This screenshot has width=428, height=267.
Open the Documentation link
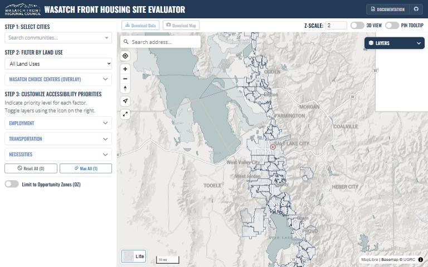pos(388,9)
